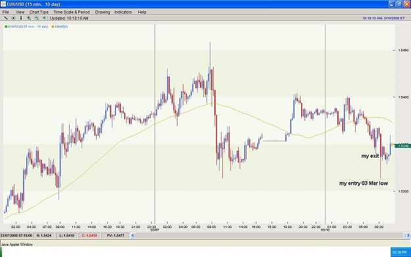The image size is (411, 257).
Task: Click the yellow SMA legend color square
Action: (x=53, y=26)
